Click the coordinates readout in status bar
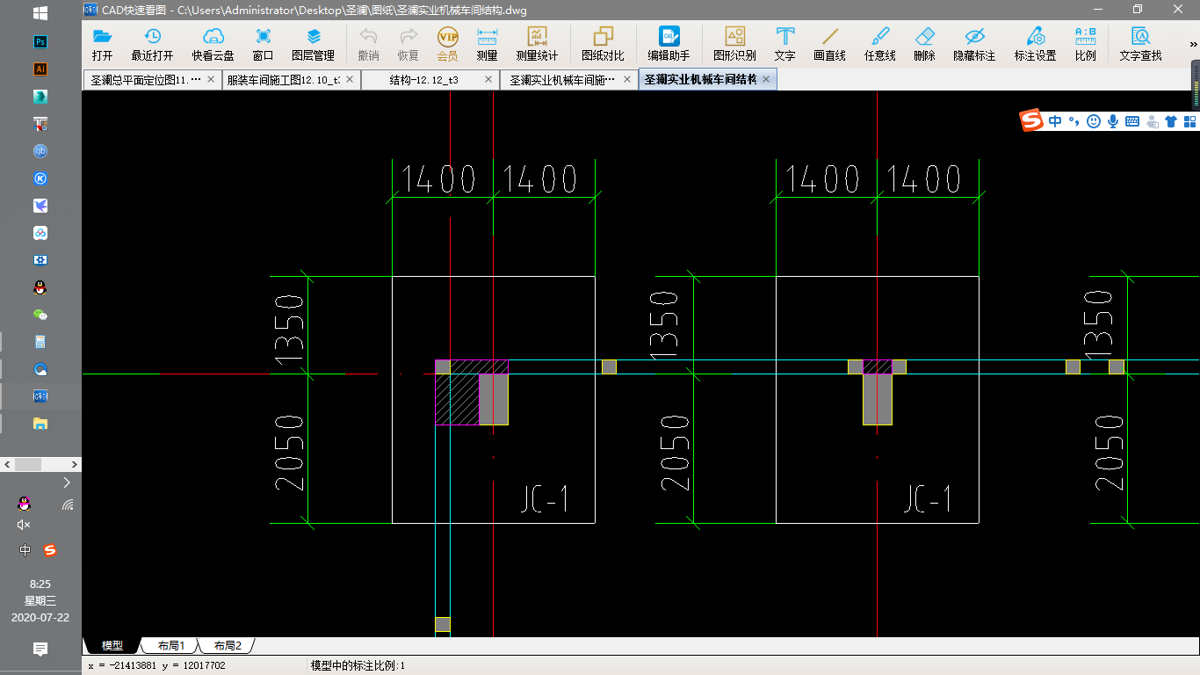The height and width of the screenshot is (675, 1200). click(157, 666)
